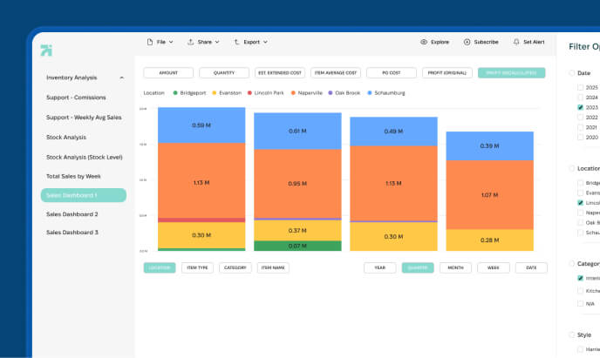Click the Share upload icon
The height and width of the screenshot is (358, 600).
[190, 42]
